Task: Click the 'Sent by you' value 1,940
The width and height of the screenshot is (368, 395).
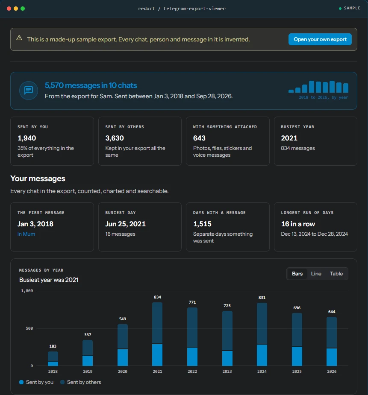Action: click(x=27, y=138)
